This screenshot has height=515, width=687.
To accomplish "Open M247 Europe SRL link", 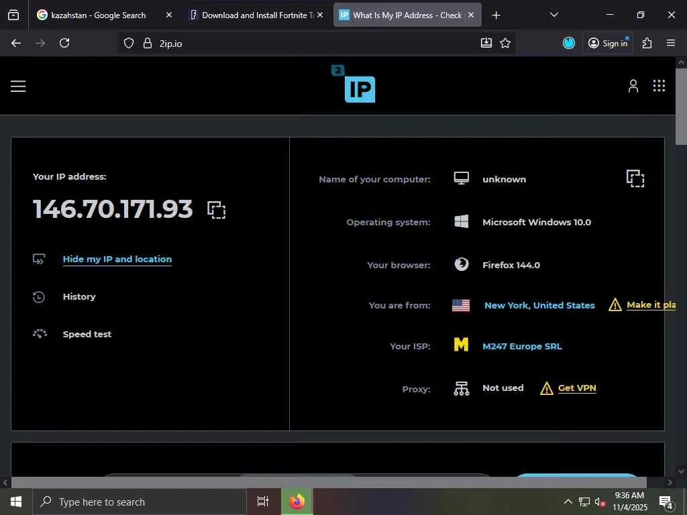I will click(x=522, y=346).
